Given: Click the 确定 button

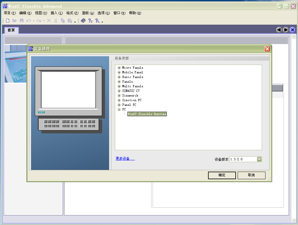Looking at the screenshot, I should pos(222,175).
